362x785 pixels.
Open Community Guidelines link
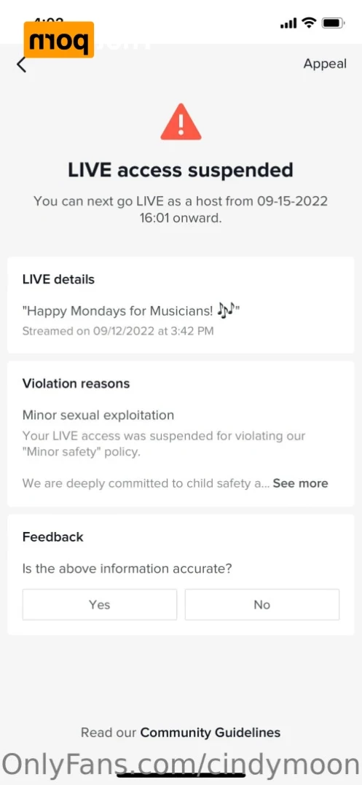[x=210, y=733]
